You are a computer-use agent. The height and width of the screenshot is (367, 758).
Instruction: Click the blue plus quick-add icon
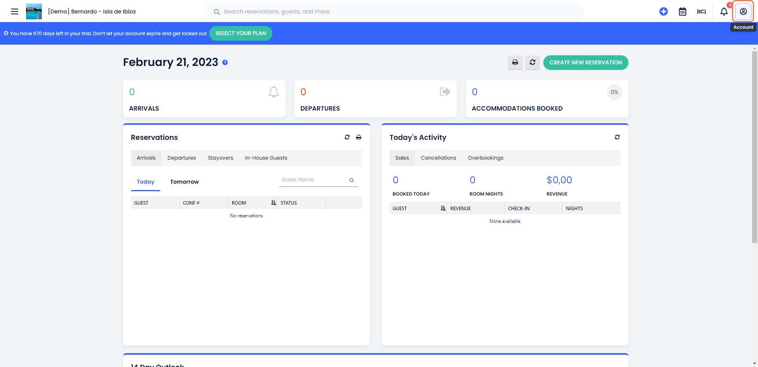664,11
